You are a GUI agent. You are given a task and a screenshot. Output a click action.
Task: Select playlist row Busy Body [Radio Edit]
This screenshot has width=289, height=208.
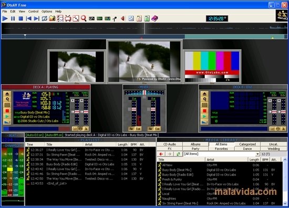pos(91,164)
